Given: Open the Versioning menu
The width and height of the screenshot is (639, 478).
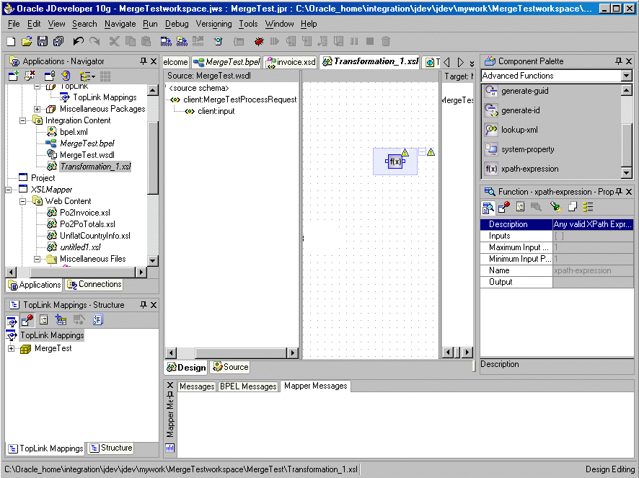Looking at the screenshot, I should (x=213, y=24).
